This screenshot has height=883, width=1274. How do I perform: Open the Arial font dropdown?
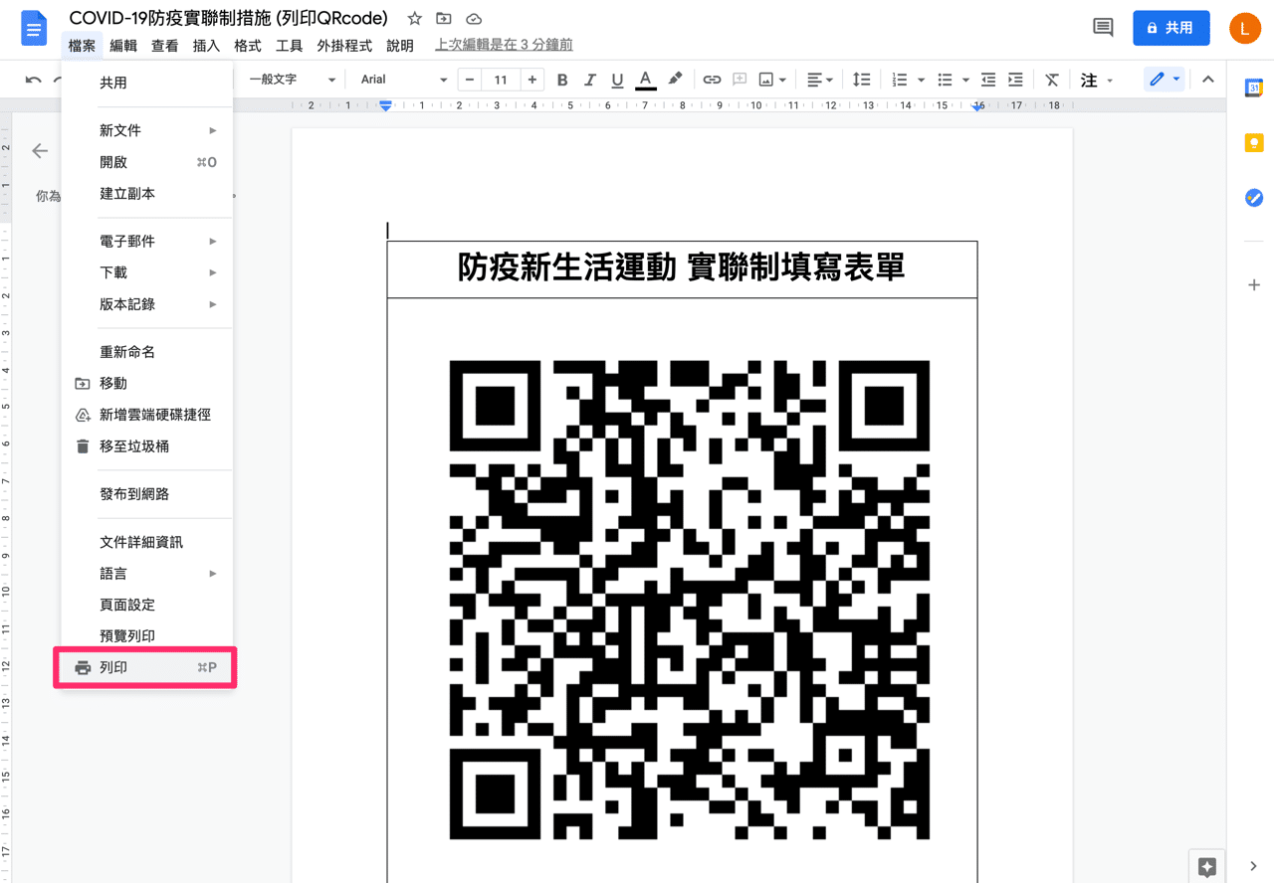pos(404,80)
